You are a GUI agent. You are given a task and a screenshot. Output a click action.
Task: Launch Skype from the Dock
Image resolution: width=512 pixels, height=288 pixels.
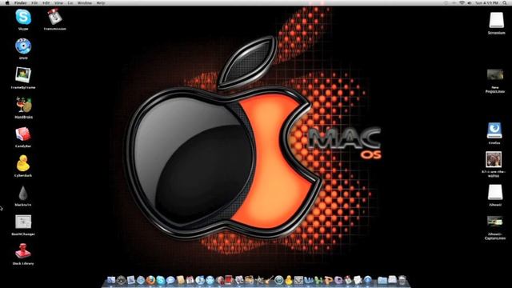[x=160, y=280]
